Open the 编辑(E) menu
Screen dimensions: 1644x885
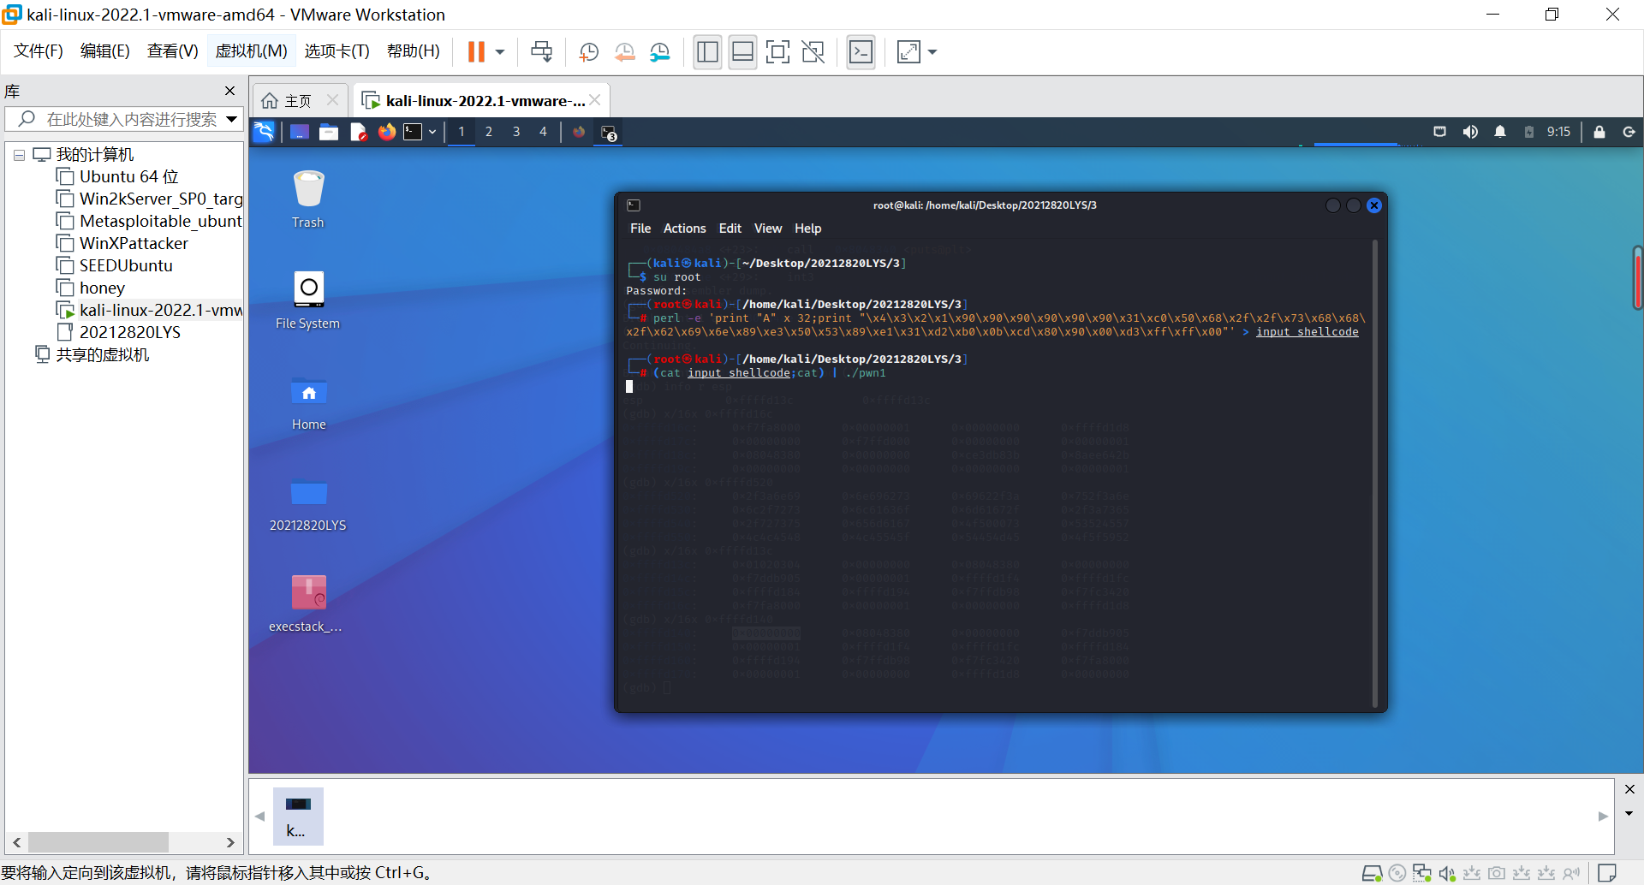(104, 51)
